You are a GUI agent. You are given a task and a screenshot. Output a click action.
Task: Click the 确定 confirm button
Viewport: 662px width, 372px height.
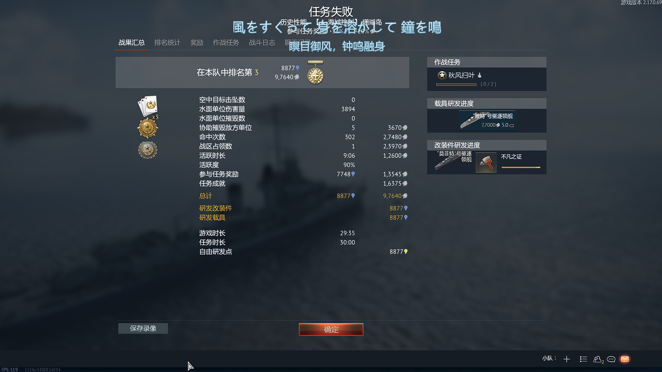coord(331,329)
